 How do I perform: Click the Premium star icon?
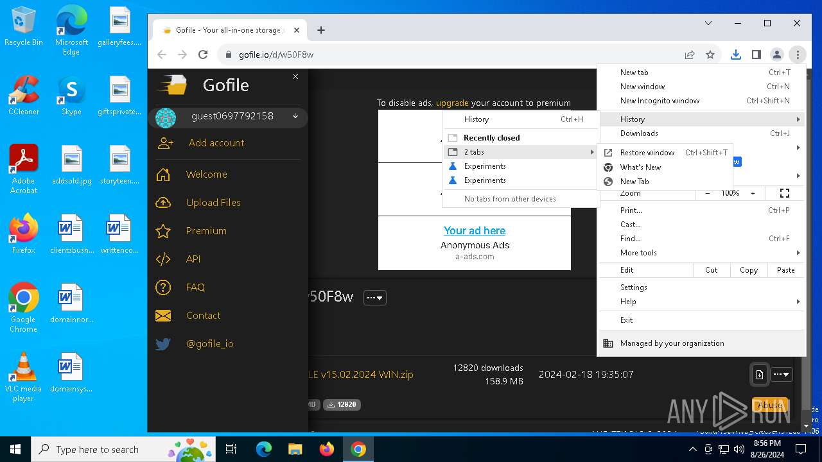163,231
